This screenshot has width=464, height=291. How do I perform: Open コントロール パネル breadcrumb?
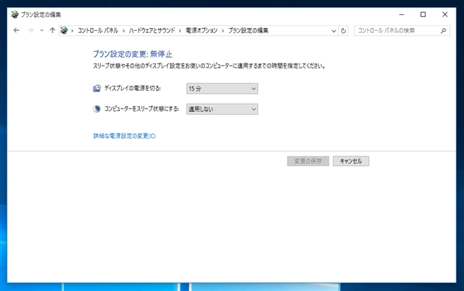pyautogui.click(x=98, y=31)
